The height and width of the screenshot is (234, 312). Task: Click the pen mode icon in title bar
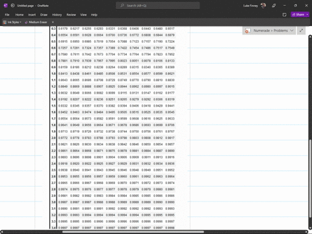click(x=274, y=6)
